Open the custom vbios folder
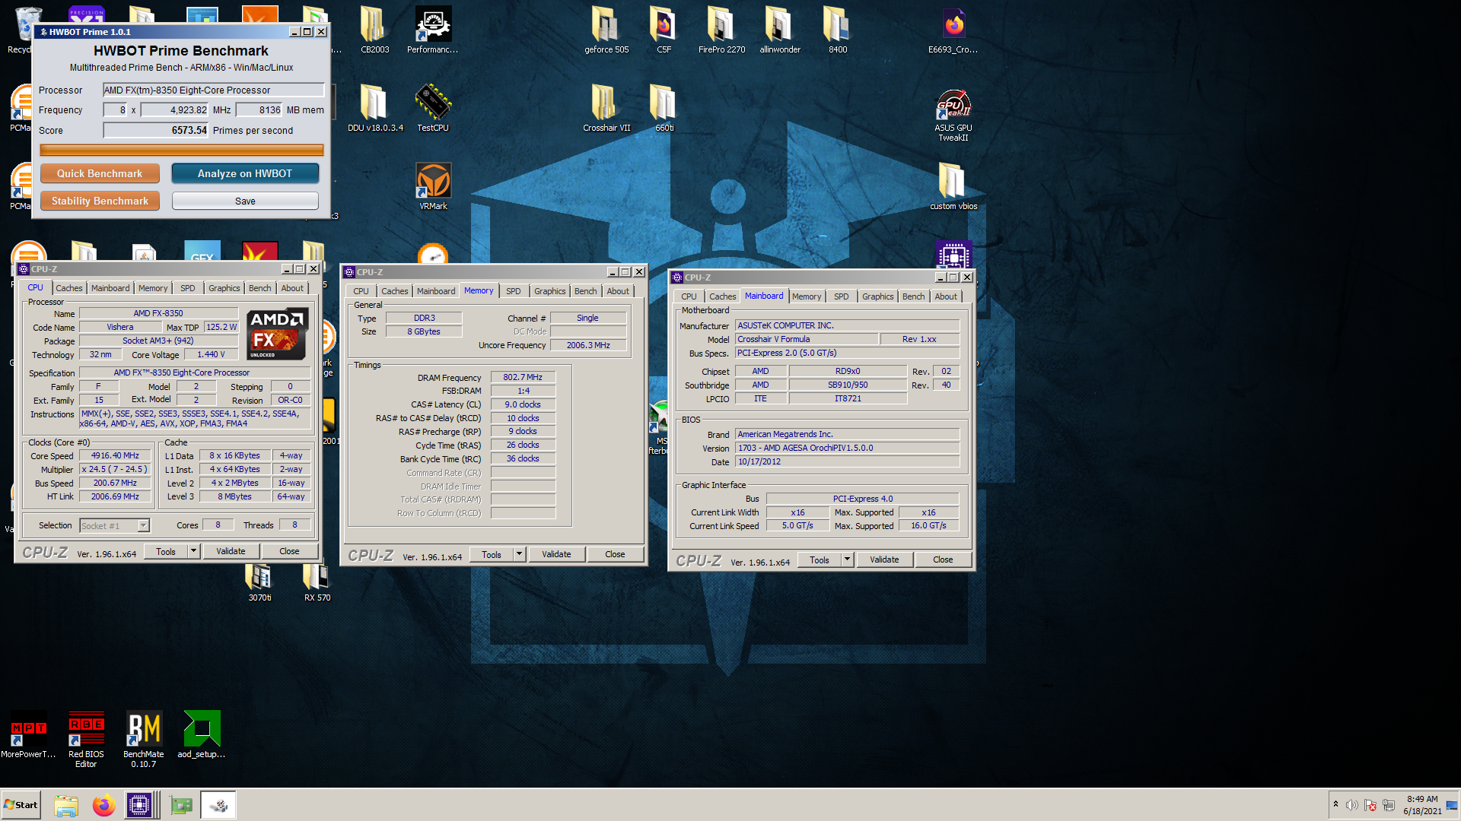The height and width of the screenshot is (821, 1461). tap(953, 186)
